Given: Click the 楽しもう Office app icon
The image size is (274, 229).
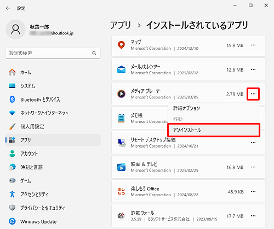Looking at the screenshot, I should [x=121, y=191].
